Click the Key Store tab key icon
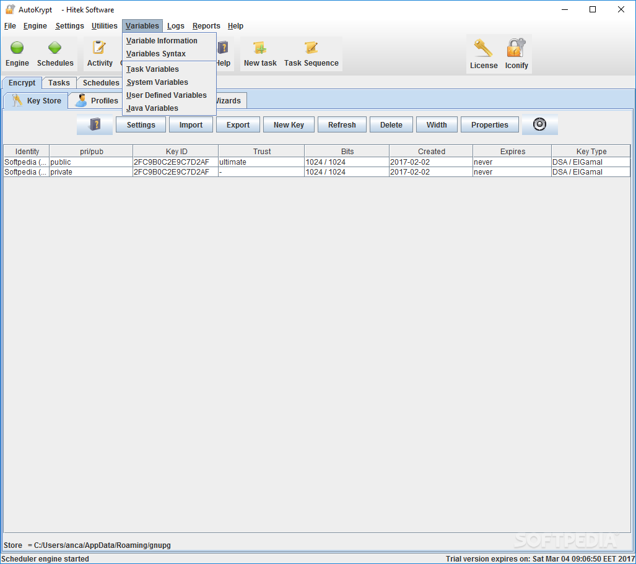 17,100
